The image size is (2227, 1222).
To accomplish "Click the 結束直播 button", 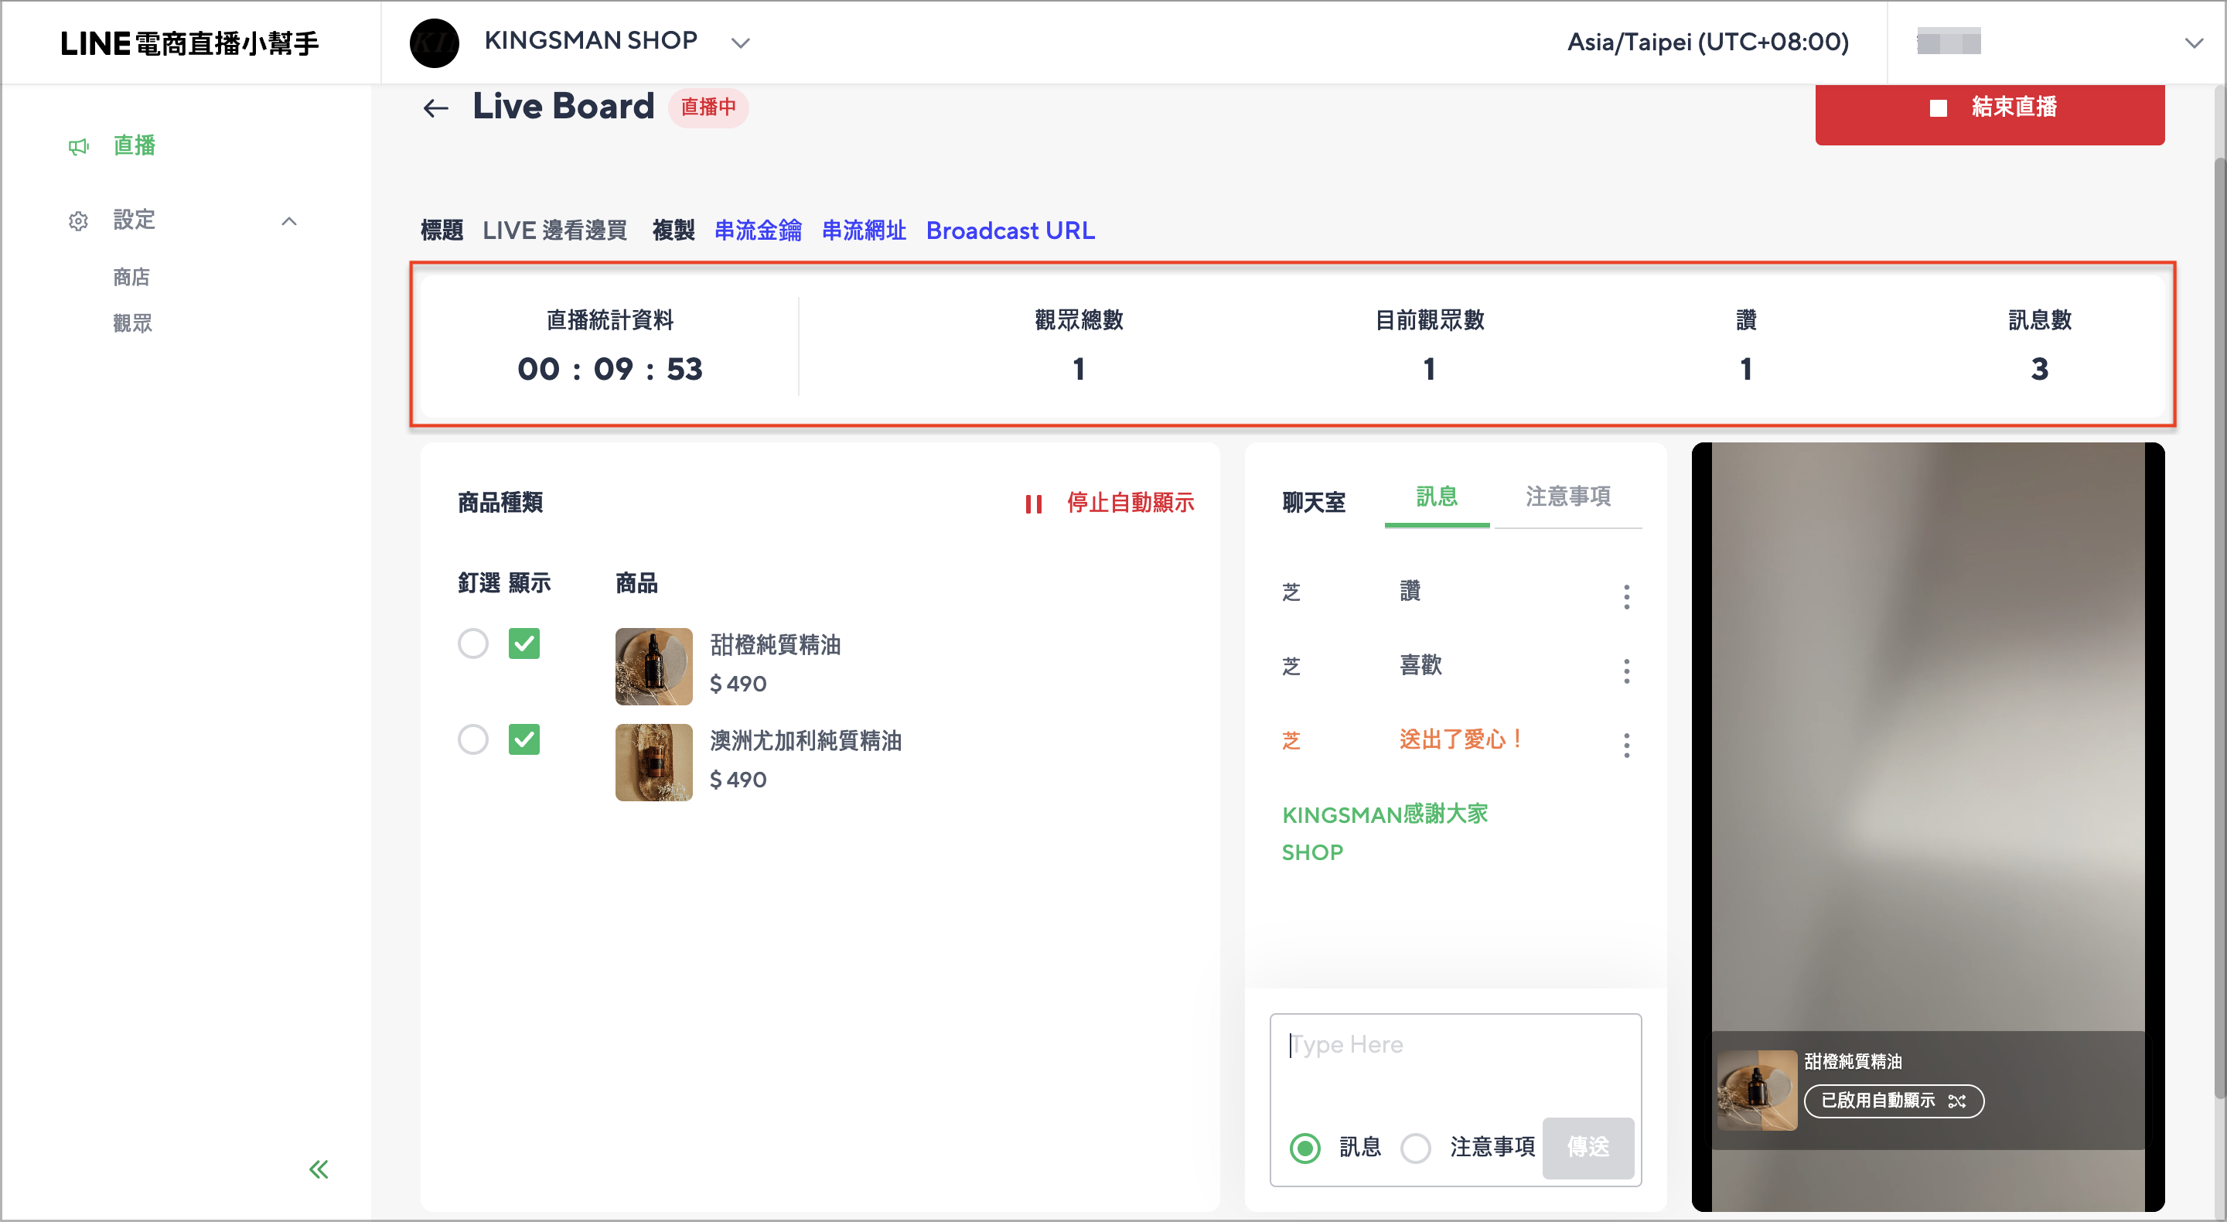I will pos(1990,108).
